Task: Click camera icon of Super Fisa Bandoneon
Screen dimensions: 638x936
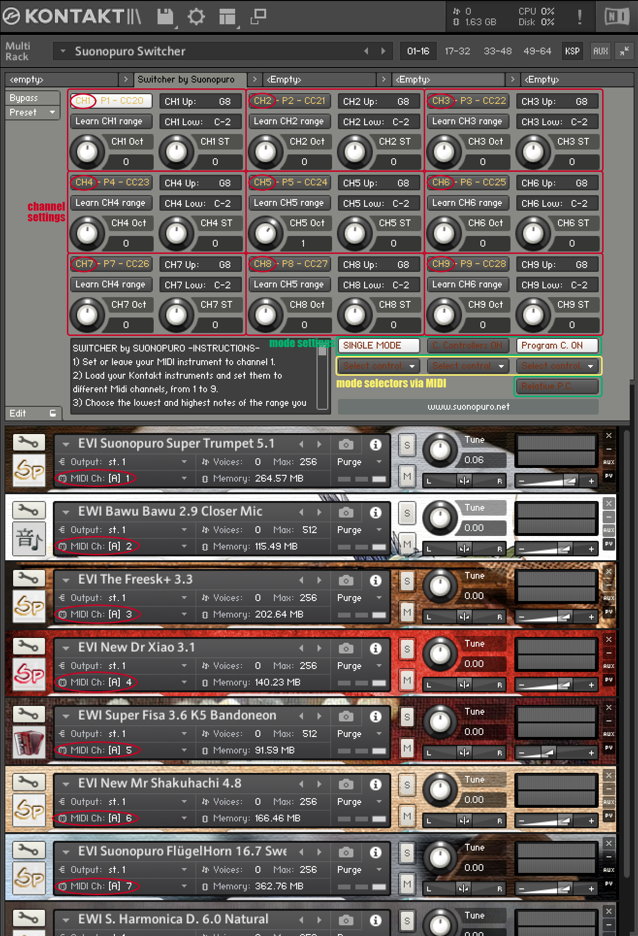Action: [x=346, y=716]
